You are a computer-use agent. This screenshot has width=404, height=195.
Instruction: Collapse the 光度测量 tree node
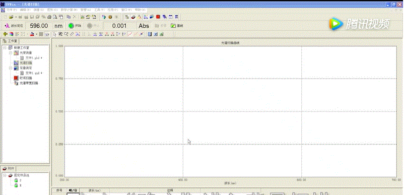[x=10, y=53]
